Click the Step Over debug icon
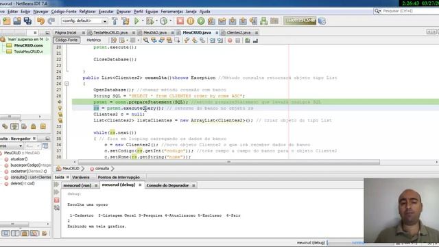This screenshot has height=247, width=439. pos(212,21)
